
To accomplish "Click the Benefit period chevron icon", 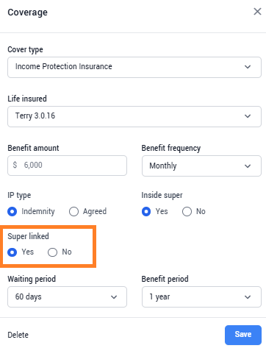I will (248, 297).
